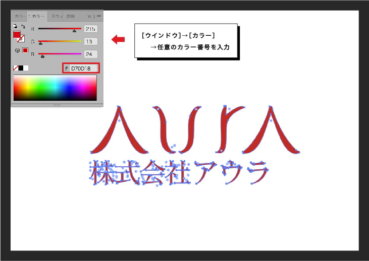Select the red fill color box
369x261 pixels.
tap(17, 35)
